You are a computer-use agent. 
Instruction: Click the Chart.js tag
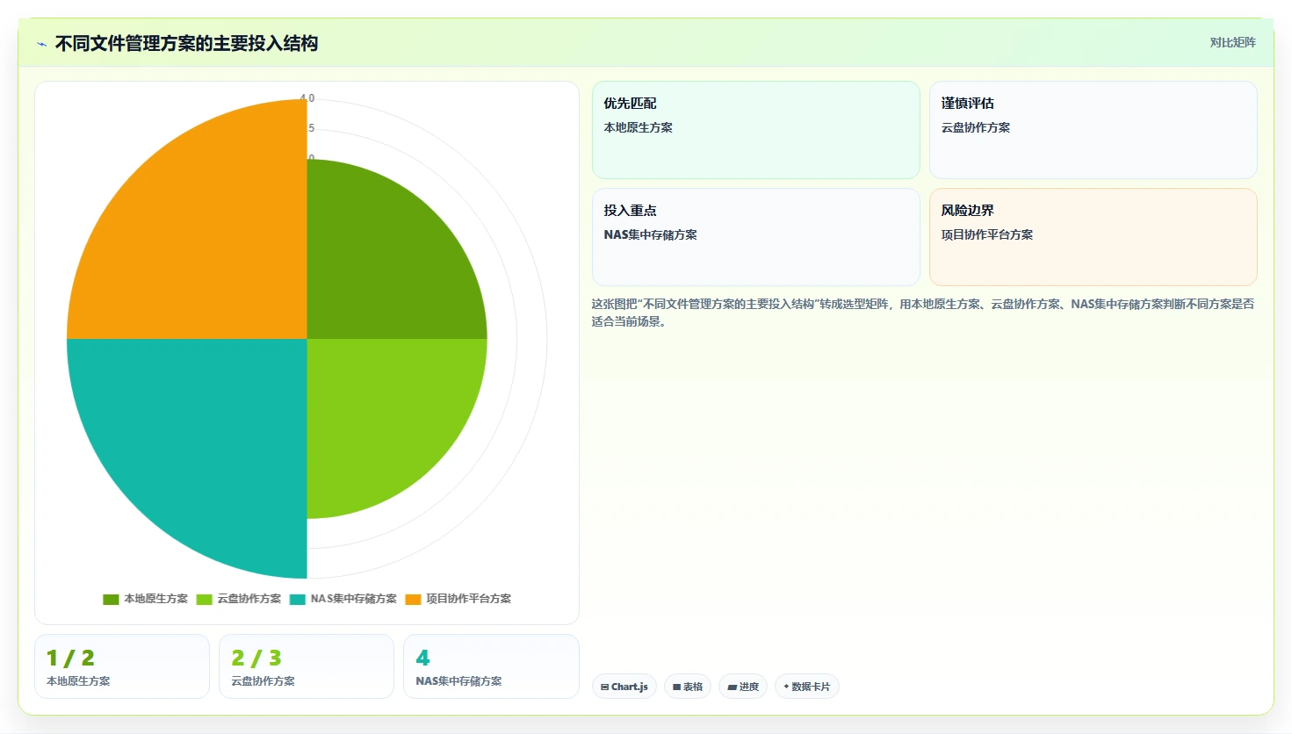[x=624, y=687]
